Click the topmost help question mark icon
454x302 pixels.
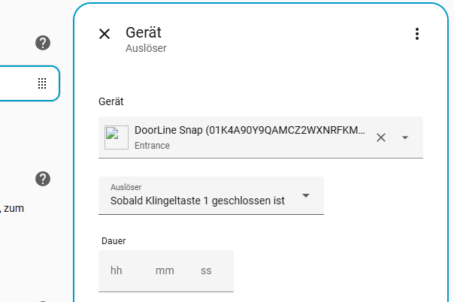[43, 43]
